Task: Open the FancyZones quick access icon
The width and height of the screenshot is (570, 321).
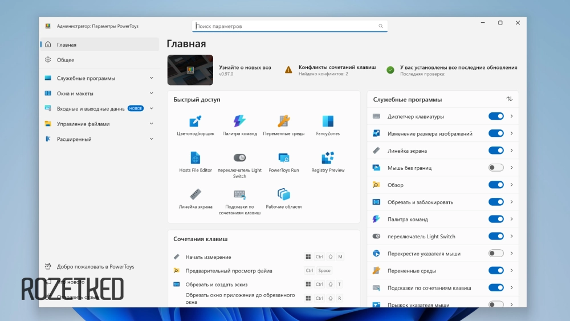Action: click(x=328, y=121)
